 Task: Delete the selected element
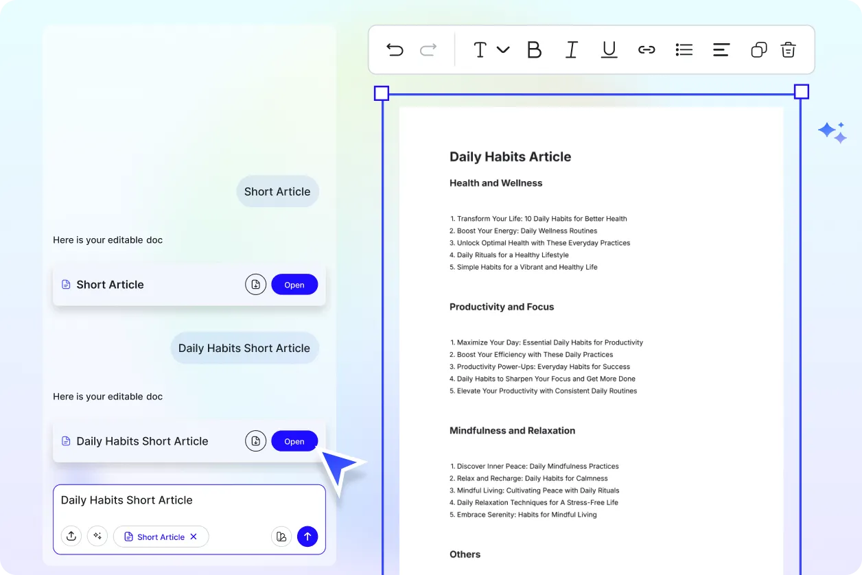[x=788, y=49]
